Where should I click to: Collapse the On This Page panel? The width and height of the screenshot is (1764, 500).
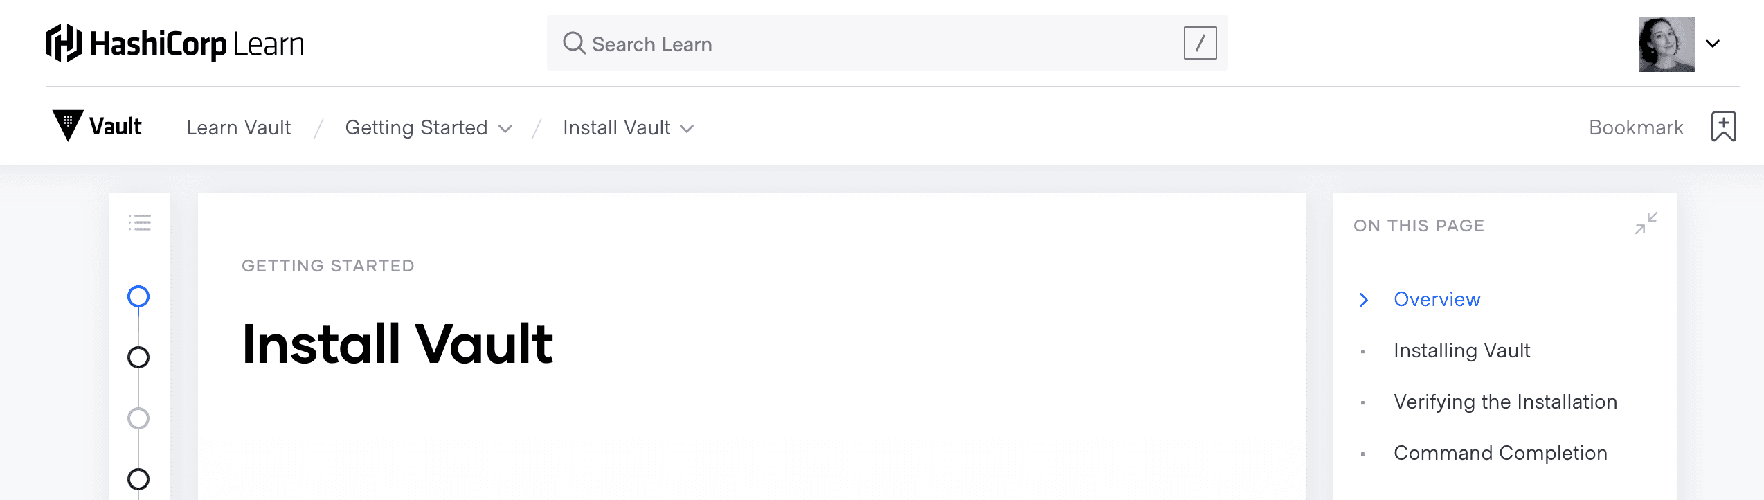point(1646,223)
